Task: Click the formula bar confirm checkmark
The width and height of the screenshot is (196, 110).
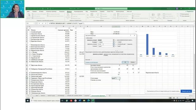Action: 43,23
